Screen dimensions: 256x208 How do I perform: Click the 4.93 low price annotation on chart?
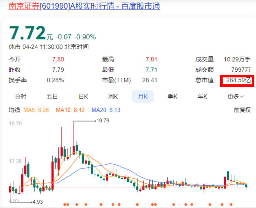tap(38, 202)
